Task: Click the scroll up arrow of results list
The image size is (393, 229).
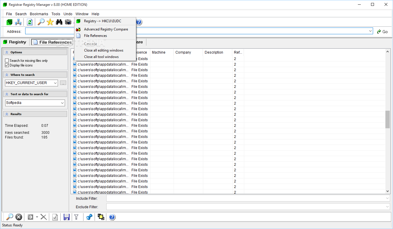Action: tap(388, 52)
